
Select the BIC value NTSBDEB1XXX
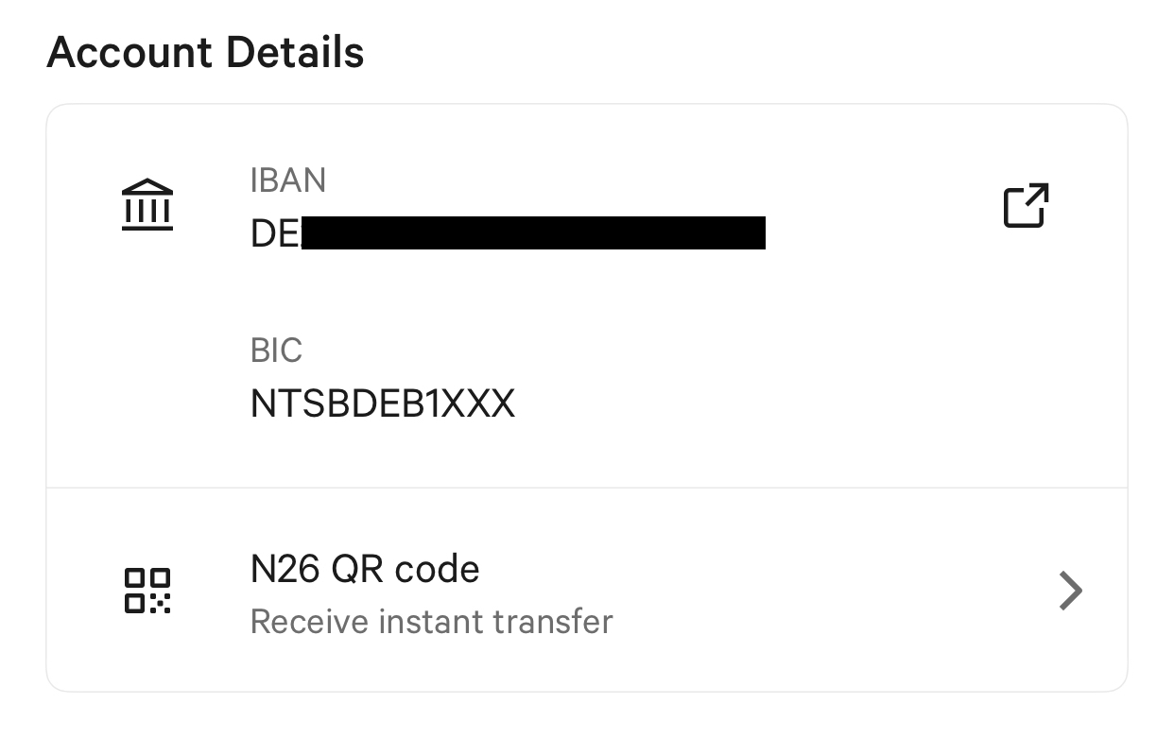coord(383,404)
